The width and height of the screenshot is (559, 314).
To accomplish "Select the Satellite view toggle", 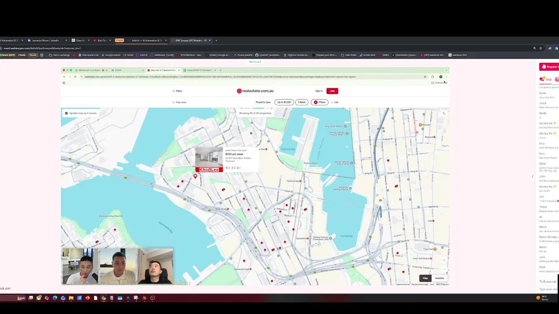I will (x=439, y=278).
